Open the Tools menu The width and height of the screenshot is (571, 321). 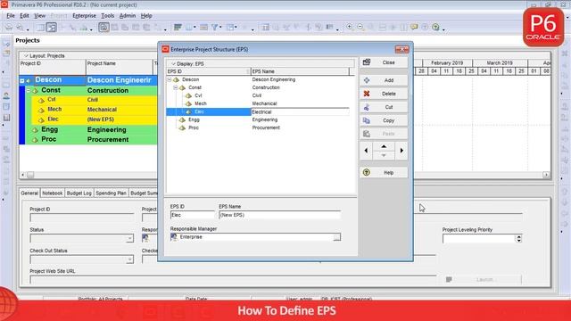coord(107,16)
